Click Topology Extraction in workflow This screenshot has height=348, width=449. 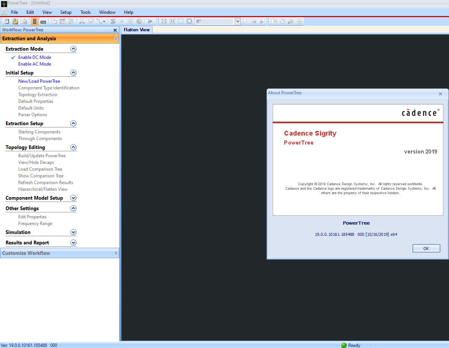pyautogui.click(x=38, y=95)
